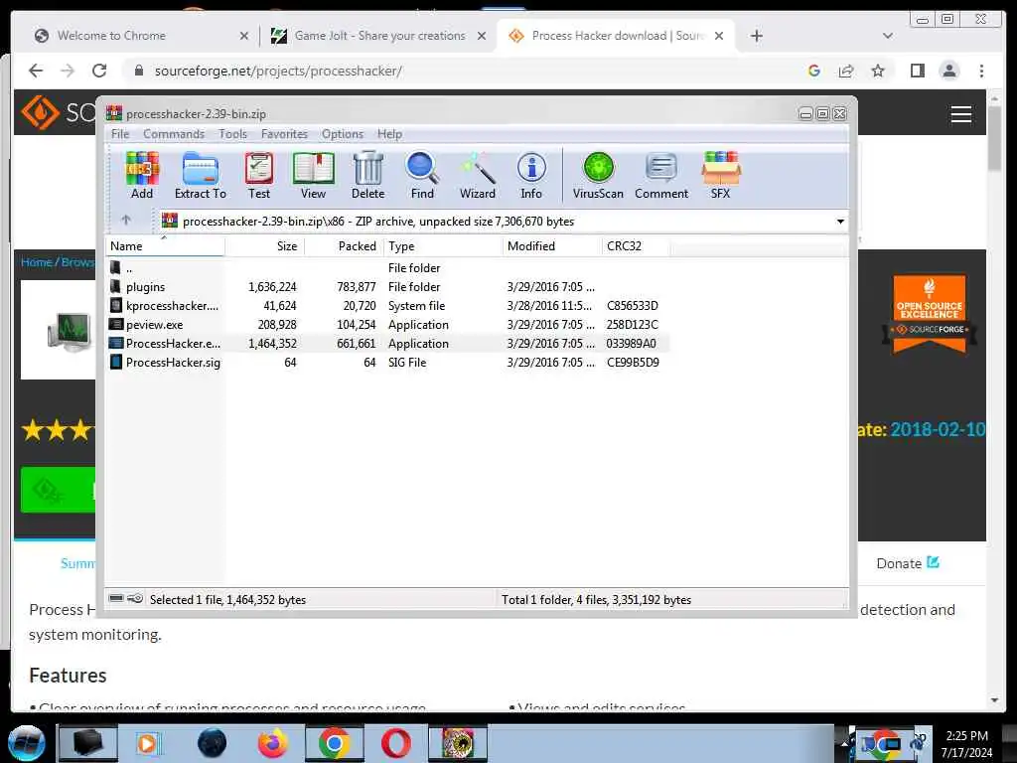1017x763 pixels.
Task: Click packed size 661,661 cell
Action: (x=357, y=343)
